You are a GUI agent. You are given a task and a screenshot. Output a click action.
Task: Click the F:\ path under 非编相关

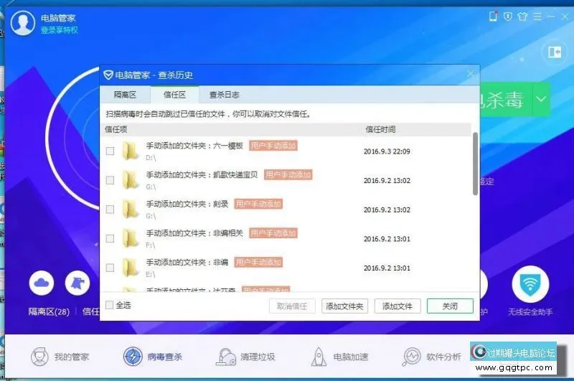(x=151, y=245)
